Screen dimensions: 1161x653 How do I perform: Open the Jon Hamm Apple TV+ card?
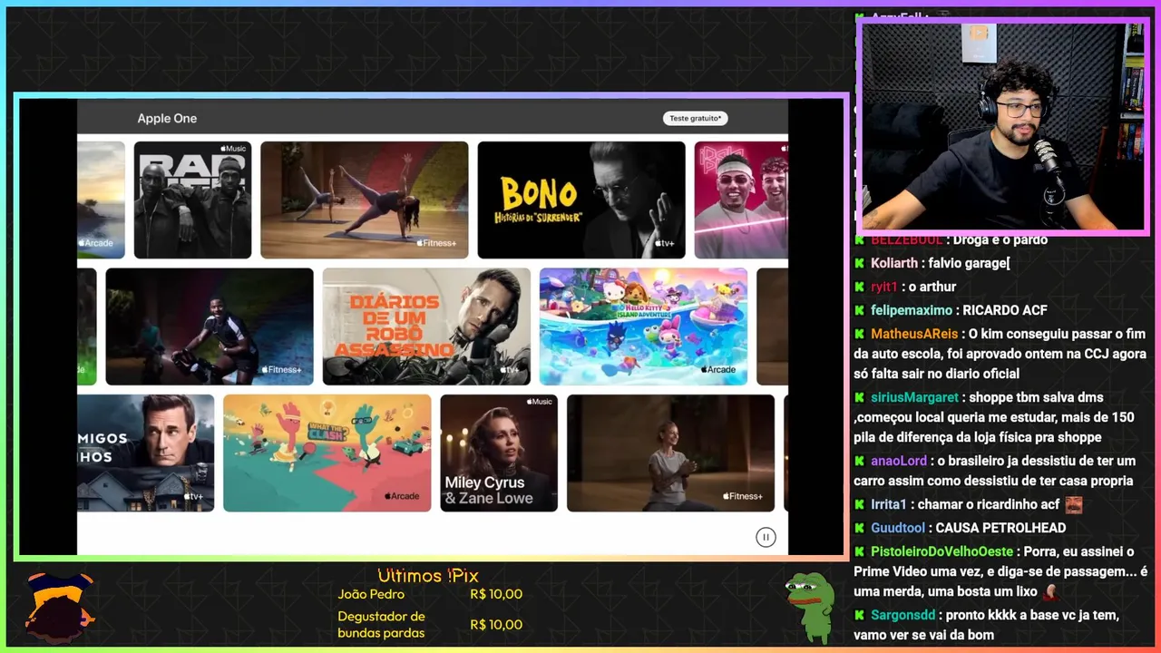tap(146, 453)
